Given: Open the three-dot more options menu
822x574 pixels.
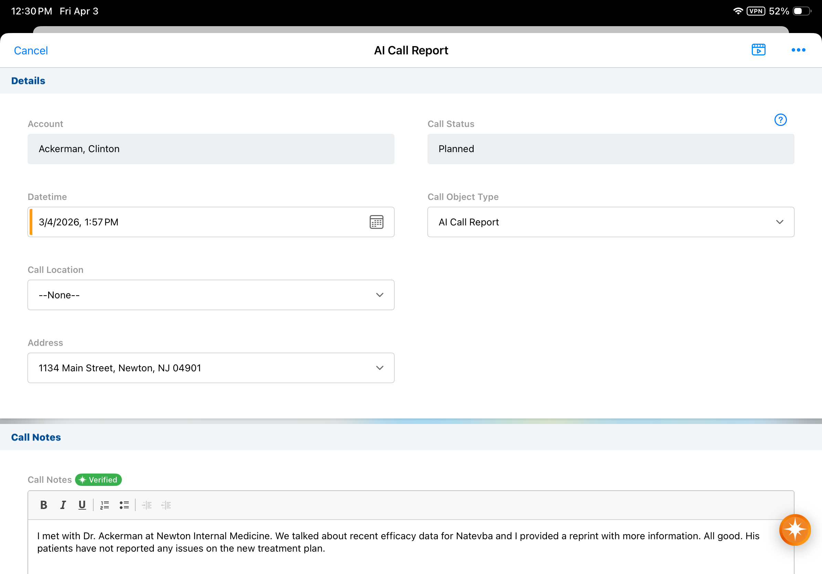Looking at the screenshot, I should (x=798, y=50).
